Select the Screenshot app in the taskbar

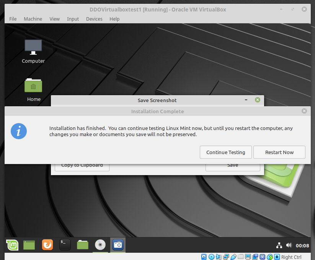[x=118, y=245]
